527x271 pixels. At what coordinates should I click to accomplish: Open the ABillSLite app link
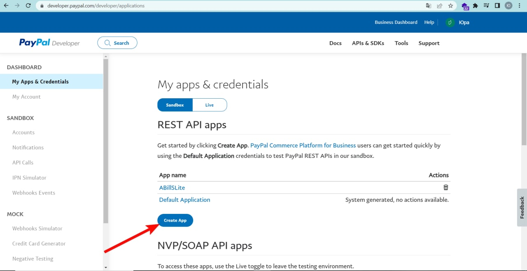tap(172, 188)
